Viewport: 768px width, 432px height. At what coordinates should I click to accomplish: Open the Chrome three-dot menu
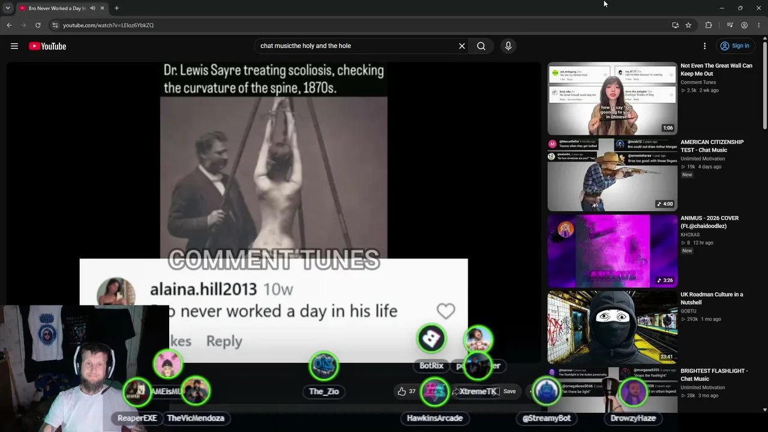point(759,25)
